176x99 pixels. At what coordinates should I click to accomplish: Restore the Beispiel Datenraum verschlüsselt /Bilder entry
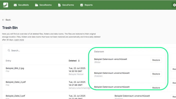tap(156, 60)
